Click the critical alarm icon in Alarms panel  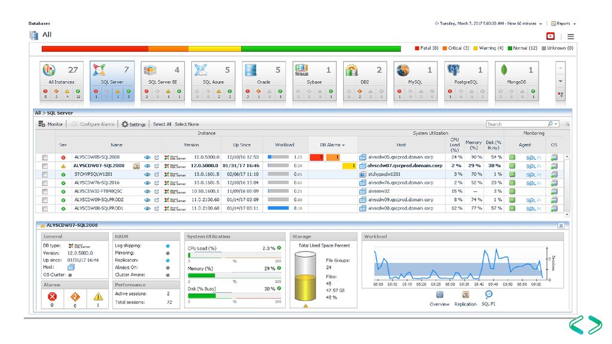click(75, 297)
